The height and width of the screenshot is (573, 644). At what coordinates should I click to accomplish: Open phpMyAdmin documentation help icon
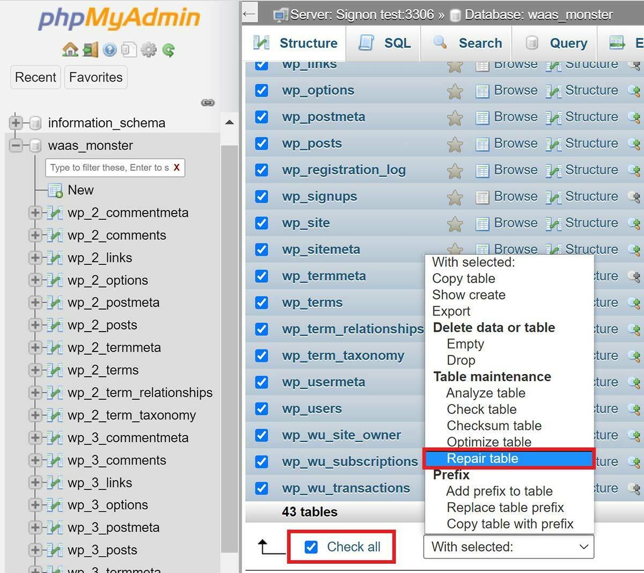coord(109,50)
